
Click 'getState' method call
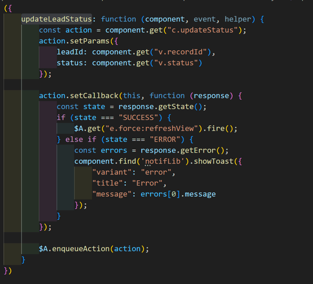click(x=176, y=107)
